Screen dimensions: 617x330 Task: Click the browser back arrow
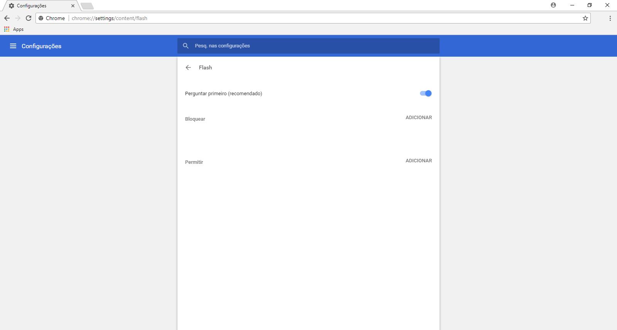point(7,18)
